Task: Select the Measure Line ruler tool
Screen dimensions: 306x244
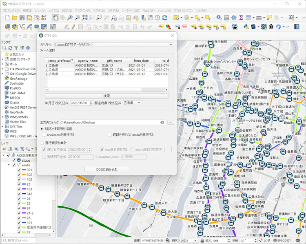Action: coord(259,18)
